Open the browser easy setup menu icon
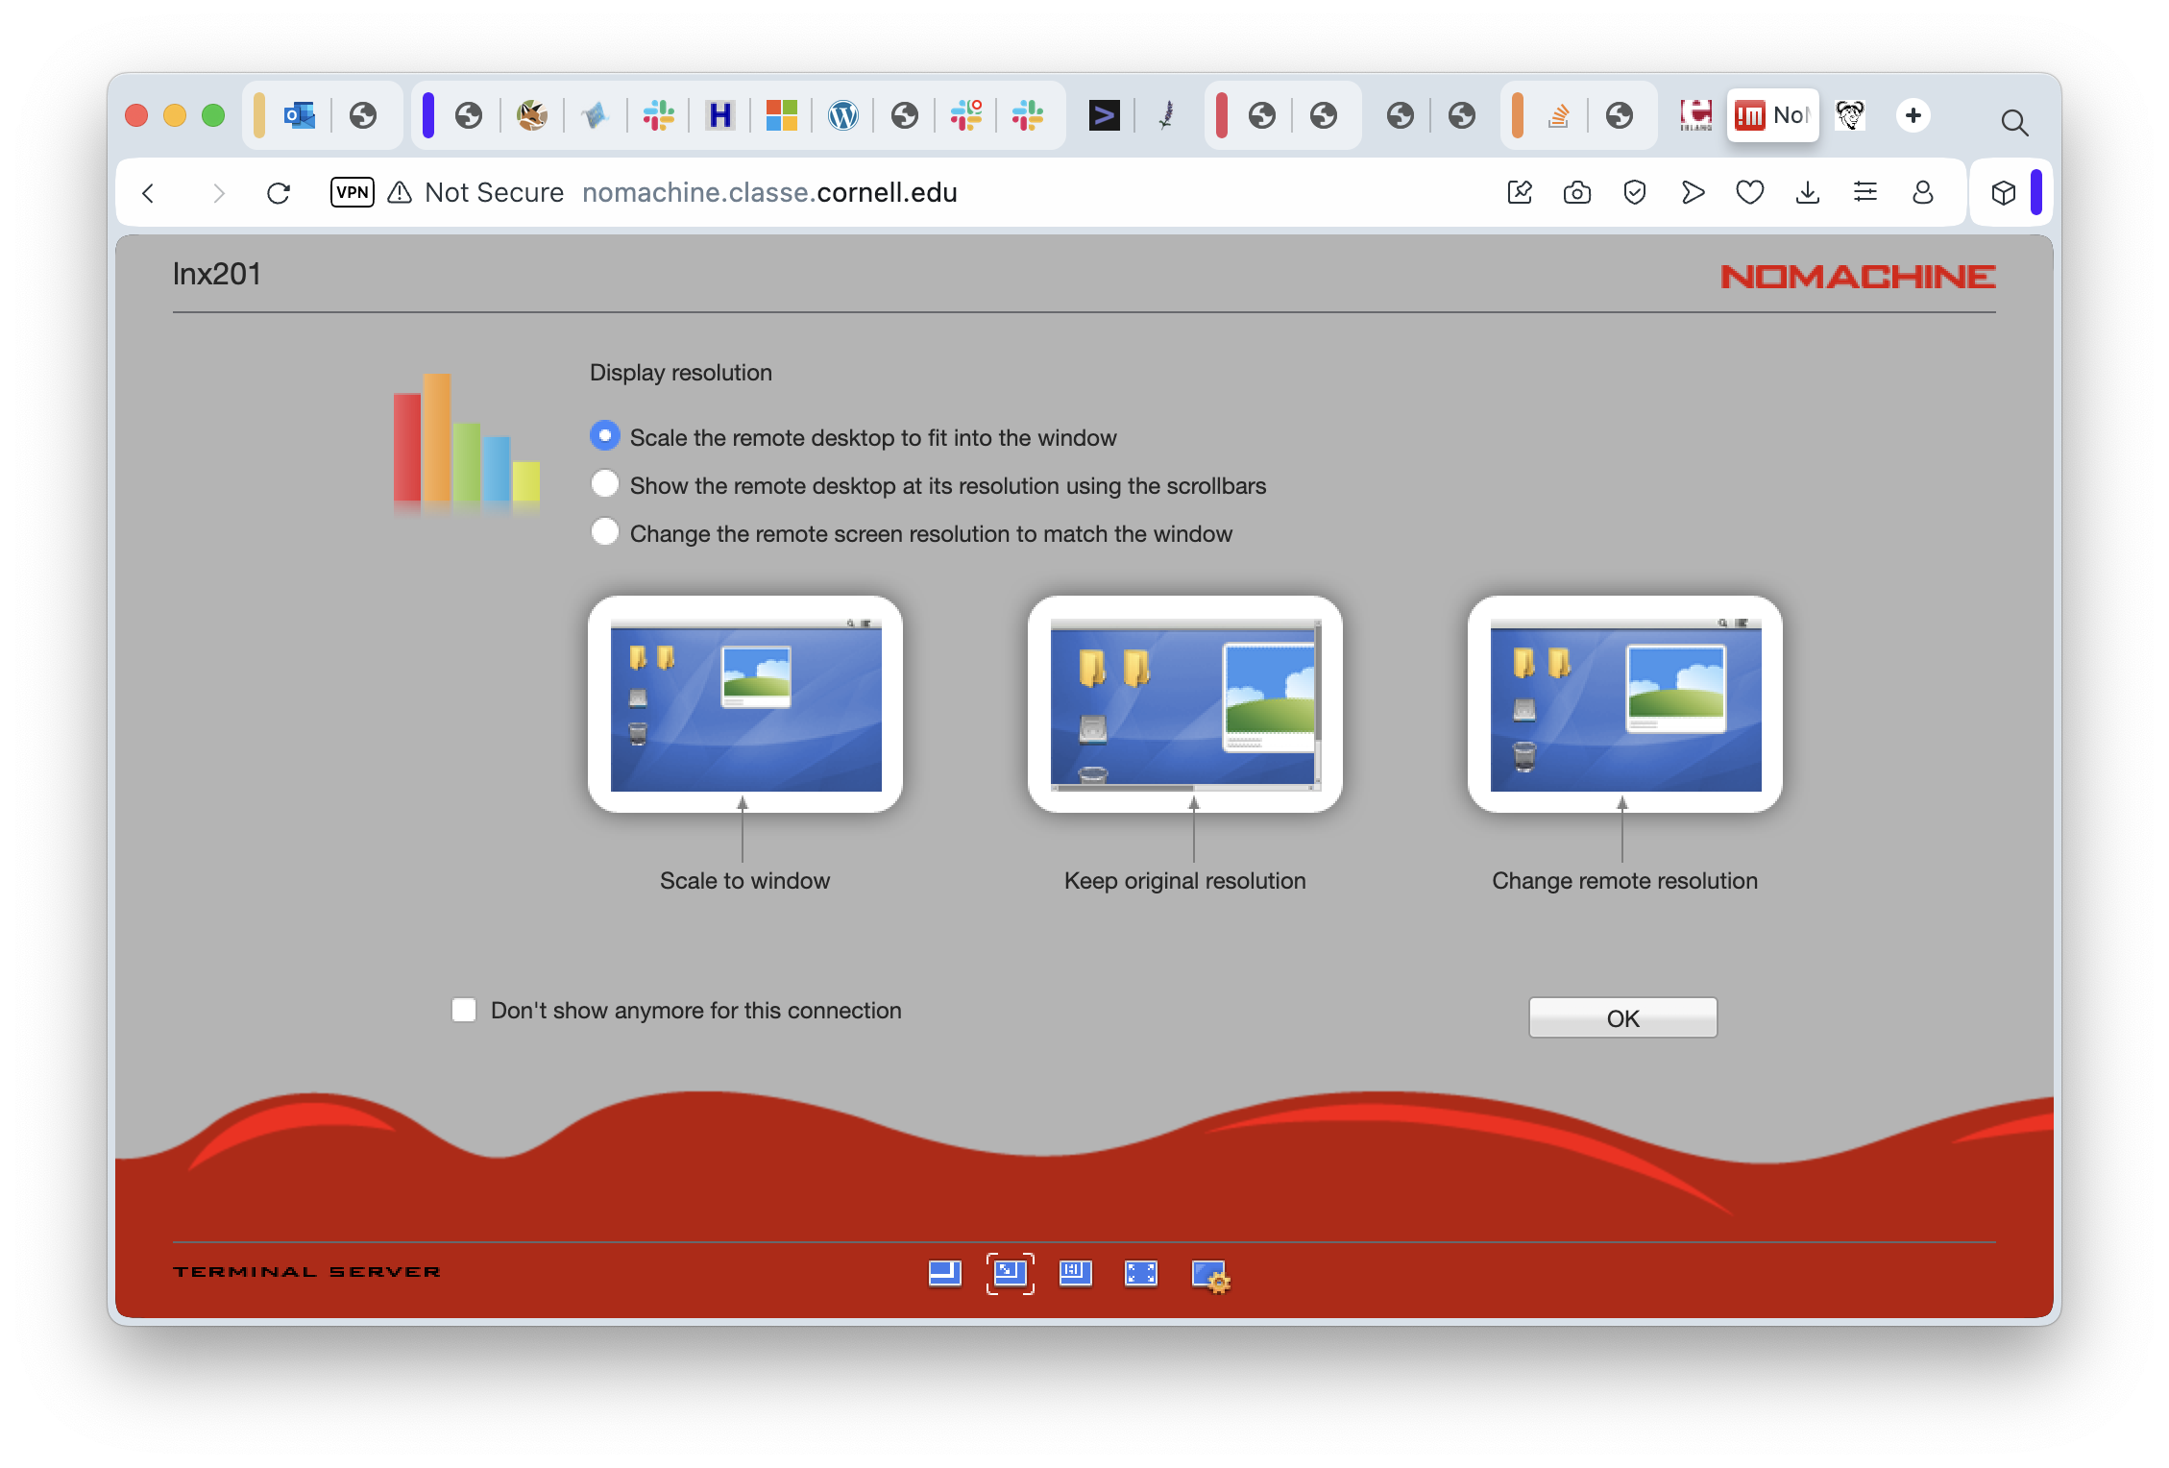This screenshot has width=2169, height=1468. pos(1864,193)
